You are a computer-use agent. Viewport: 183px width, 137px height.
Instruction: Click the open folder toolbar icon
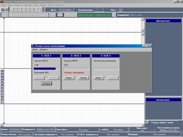coord(6,10)
